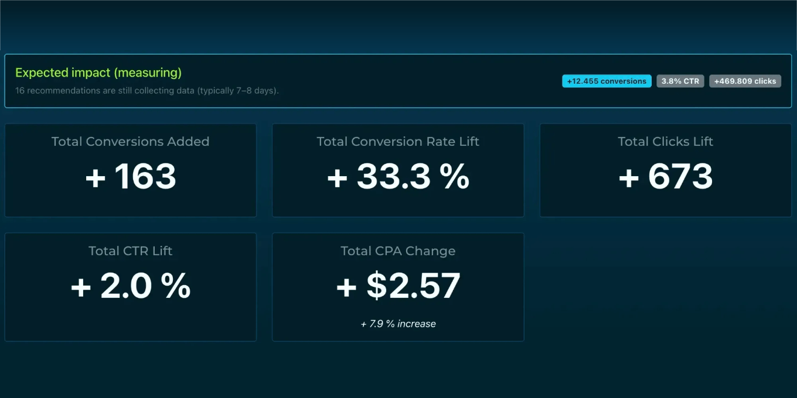Click the 16 recommendations collecting data note
The image size is (797, 398).
(x=147, y=91)
